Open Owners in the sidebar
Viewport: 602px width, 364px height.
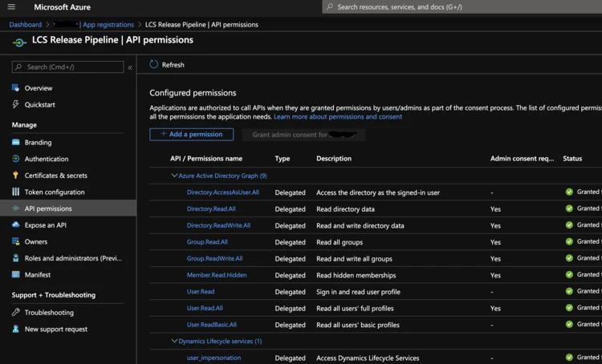[x=36, y=241]
